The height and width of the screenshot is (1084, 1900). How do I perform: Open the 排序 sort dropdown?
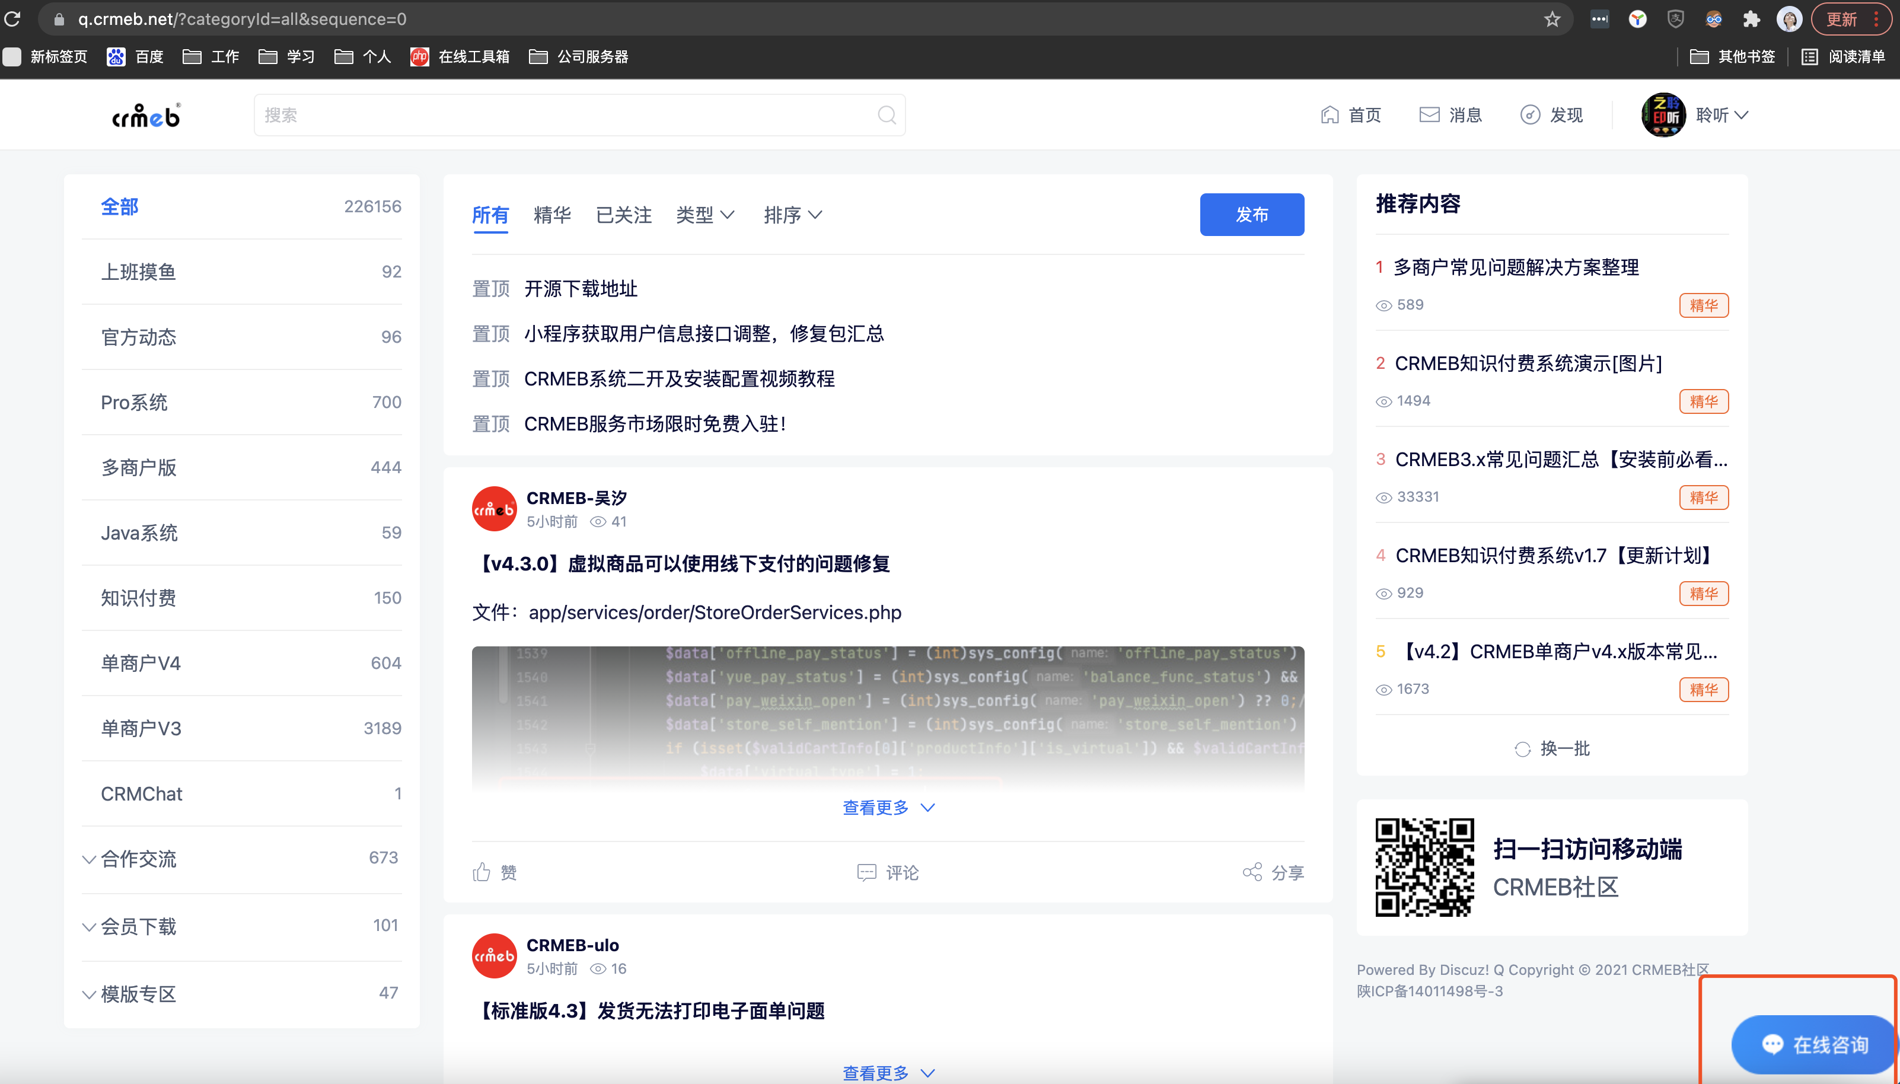point(792,215)
